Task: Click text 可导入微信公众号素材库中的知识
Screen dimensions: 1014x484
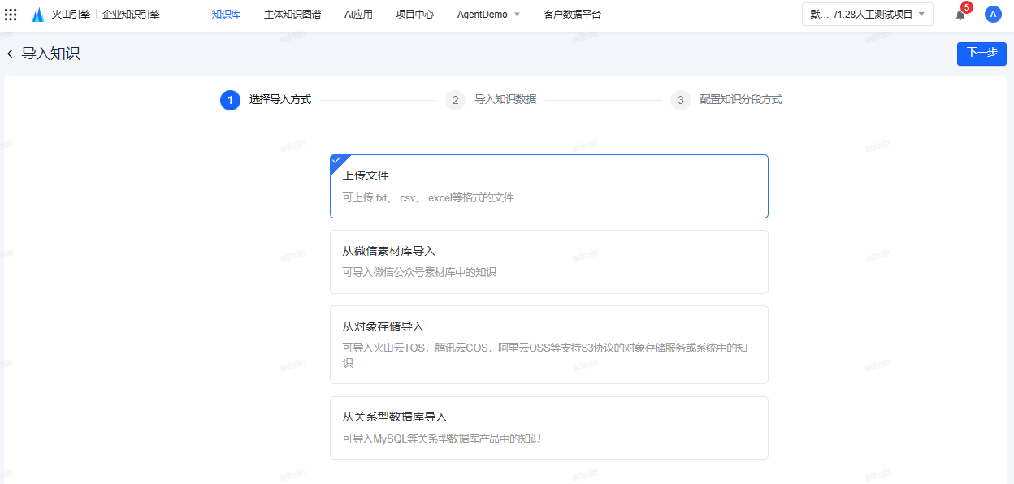Action: point(419,272)
